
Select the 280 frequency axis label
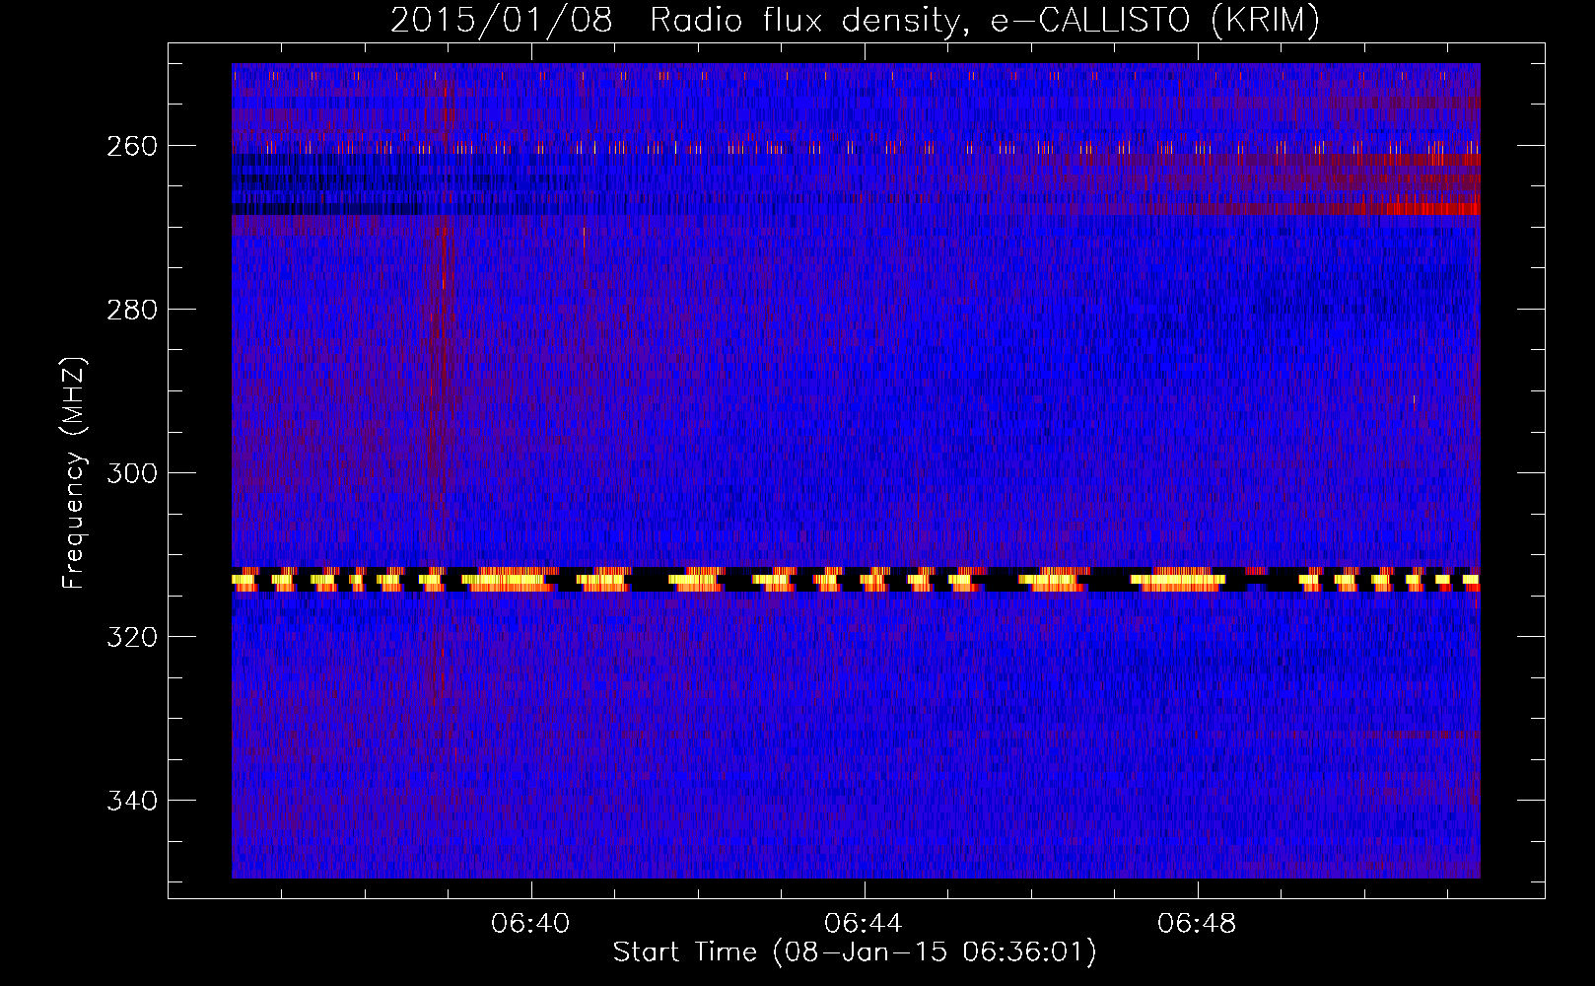click(x=131, y=310)
